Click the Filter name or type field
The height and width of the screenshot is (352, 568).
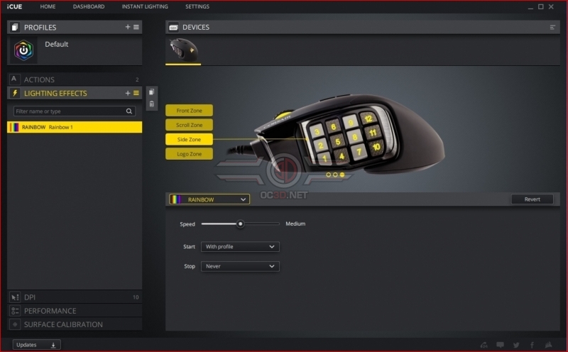point(75,111)
